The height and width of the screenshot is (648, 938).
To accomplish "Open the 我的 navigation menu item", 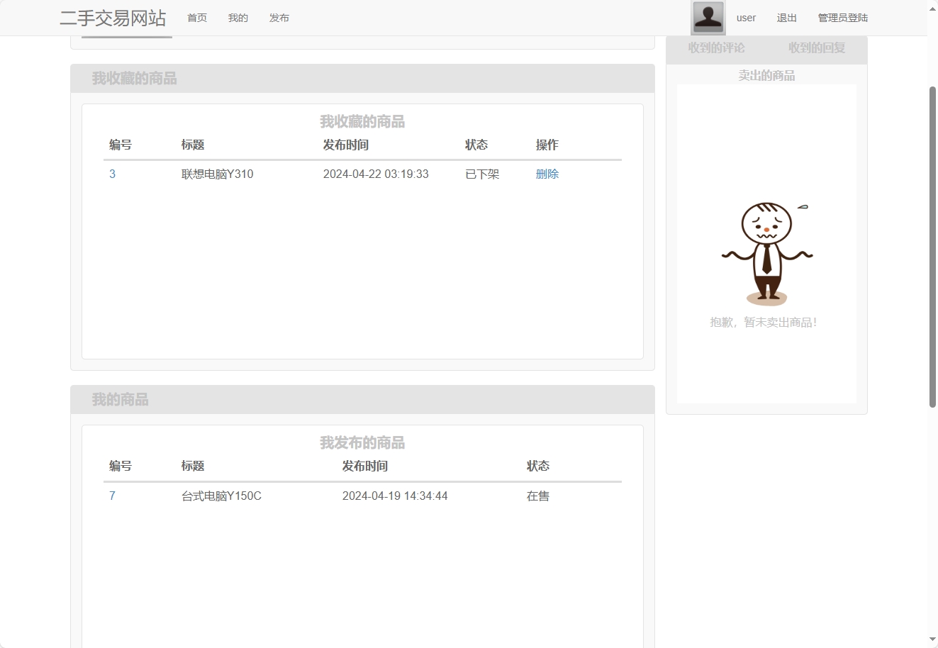I will [238, 18].
